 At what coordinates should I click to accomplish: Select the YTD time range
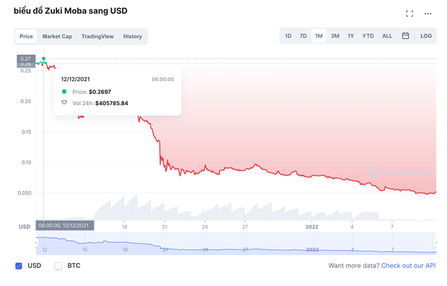tap(368, 36)
